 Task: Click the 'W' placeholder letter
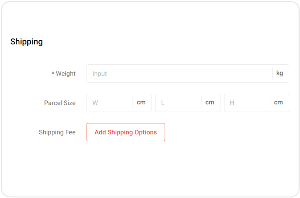point(95,103)
